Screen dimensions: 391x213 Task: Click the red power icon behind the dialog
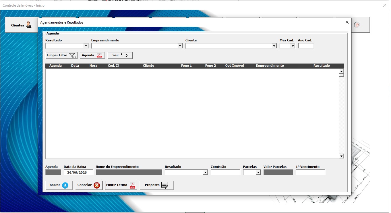357,25
